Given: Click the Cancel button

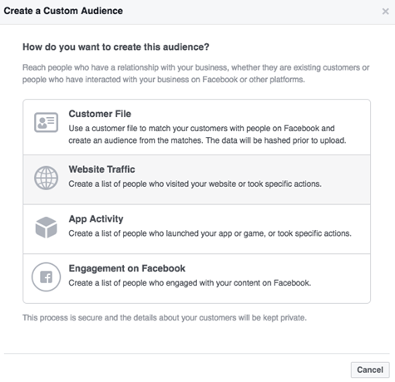Looking at the screenshot, I should coord(370,370).
